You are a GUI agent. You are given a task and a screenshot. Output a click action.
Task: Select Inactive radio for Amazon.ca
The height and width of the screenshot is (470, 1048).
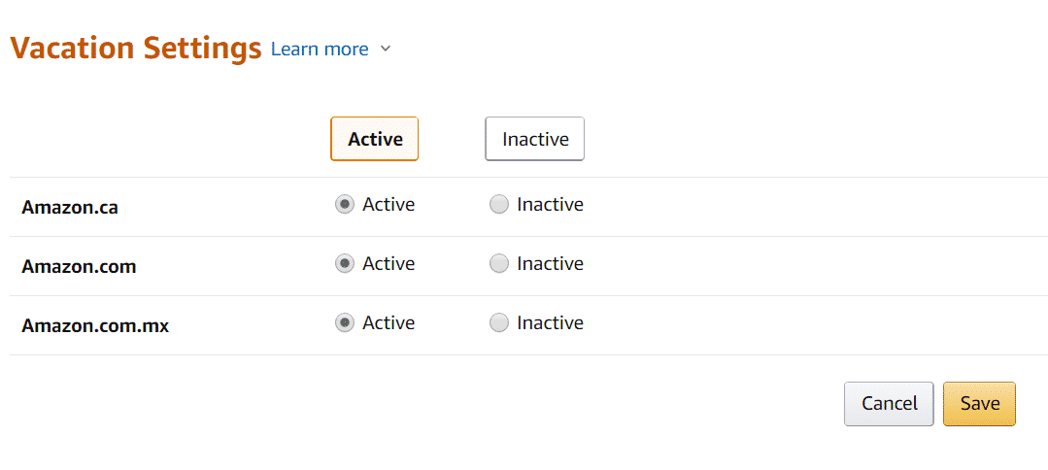pyautogui.click(x=498, y=205)
